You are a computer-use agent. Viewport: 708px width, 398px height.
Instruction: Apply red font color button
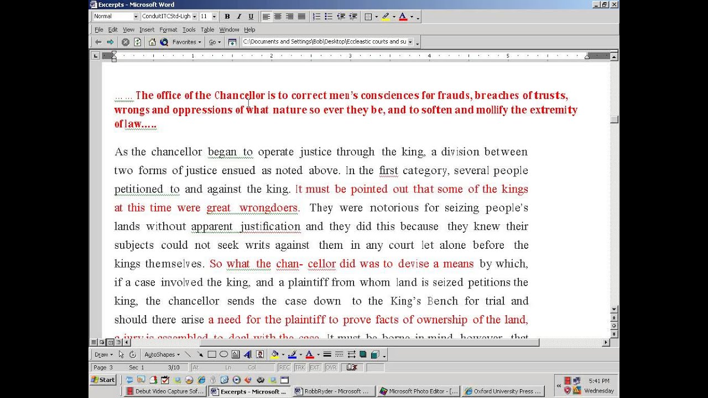[403, 17]
